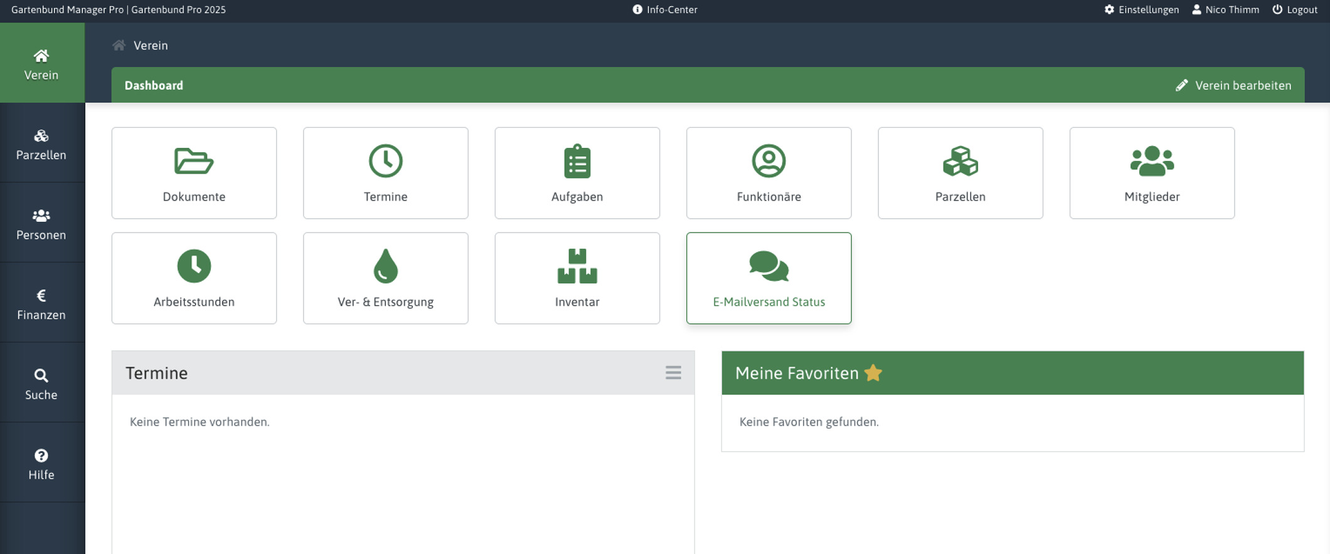Image resolution: width=1330 pixels, height=554 pixels.
Task: Open Einstellungen in the top bar
Action: pyautogui.click(x=1142, y=9)
